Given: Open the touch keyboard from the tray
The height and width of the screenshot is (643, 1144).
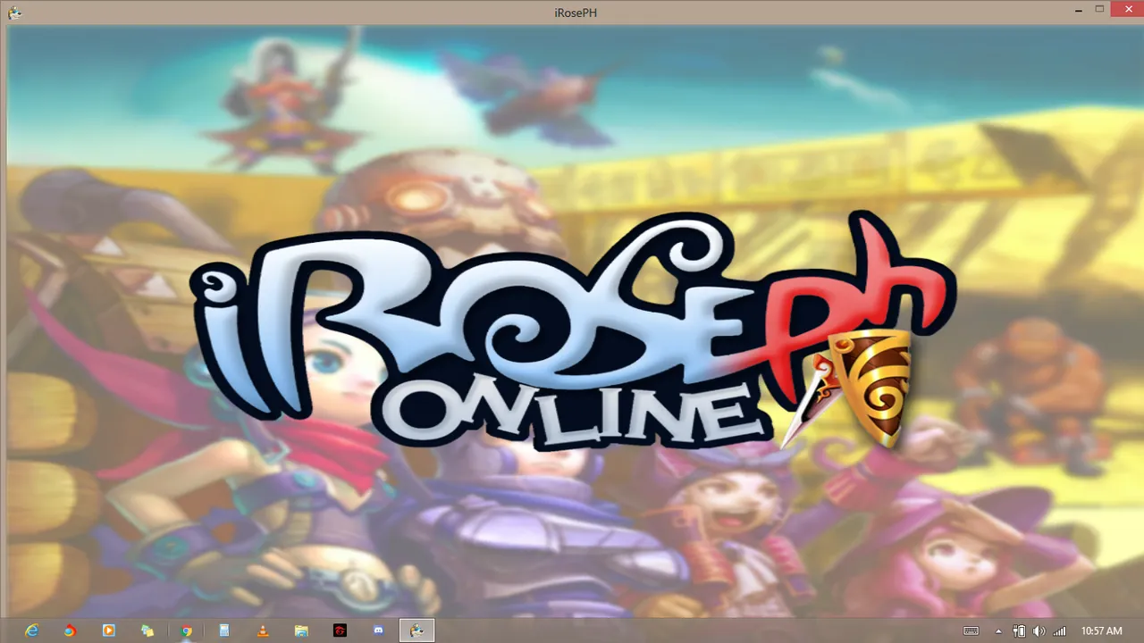Looking at the screenshot, I should coord(971,631).
